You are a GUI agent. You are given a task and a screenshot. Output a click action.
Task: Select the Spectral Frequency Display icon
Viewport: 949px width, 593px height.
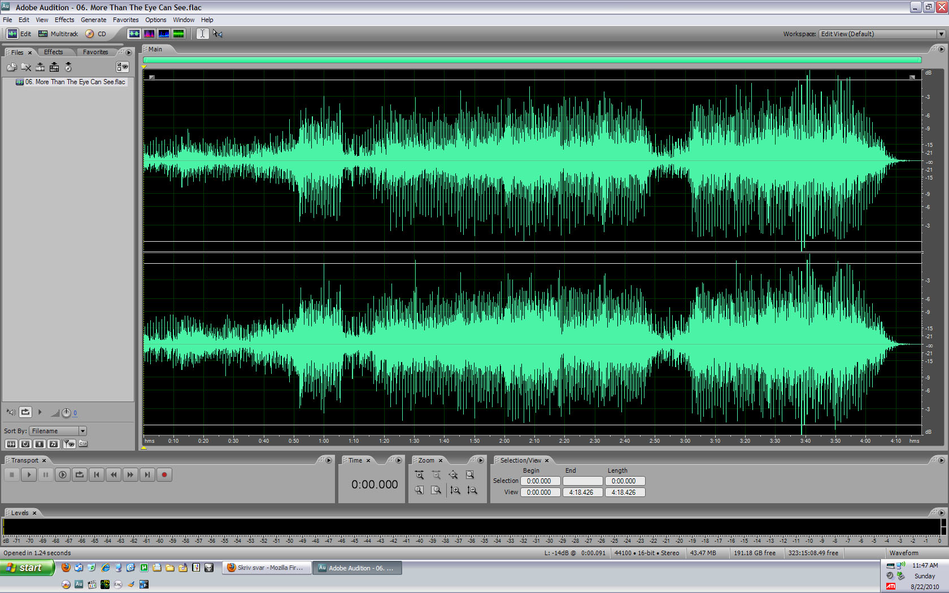point(149,34)
